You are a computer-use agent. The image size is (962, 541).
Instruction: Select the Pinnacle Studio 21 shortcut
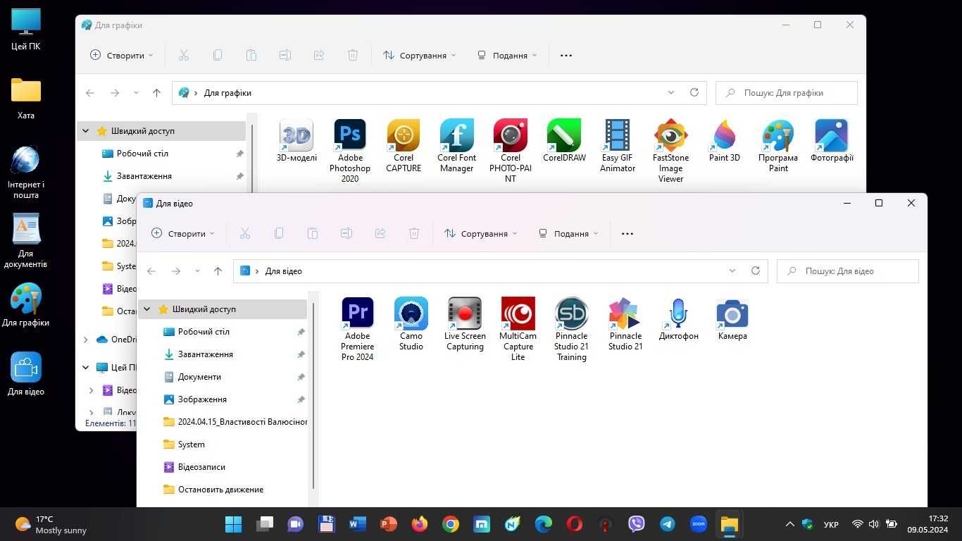point(625,324)
